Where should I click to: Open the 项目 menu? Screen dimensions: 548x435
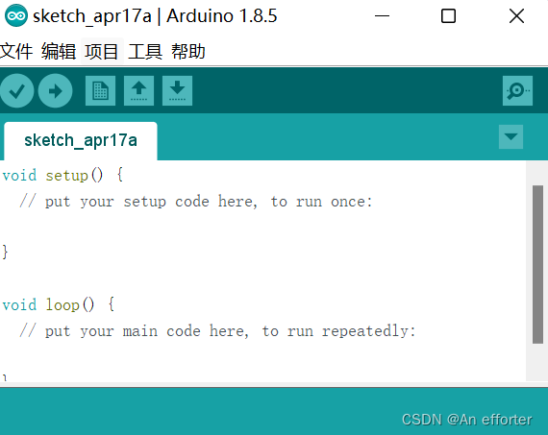(x=102, y=51)
